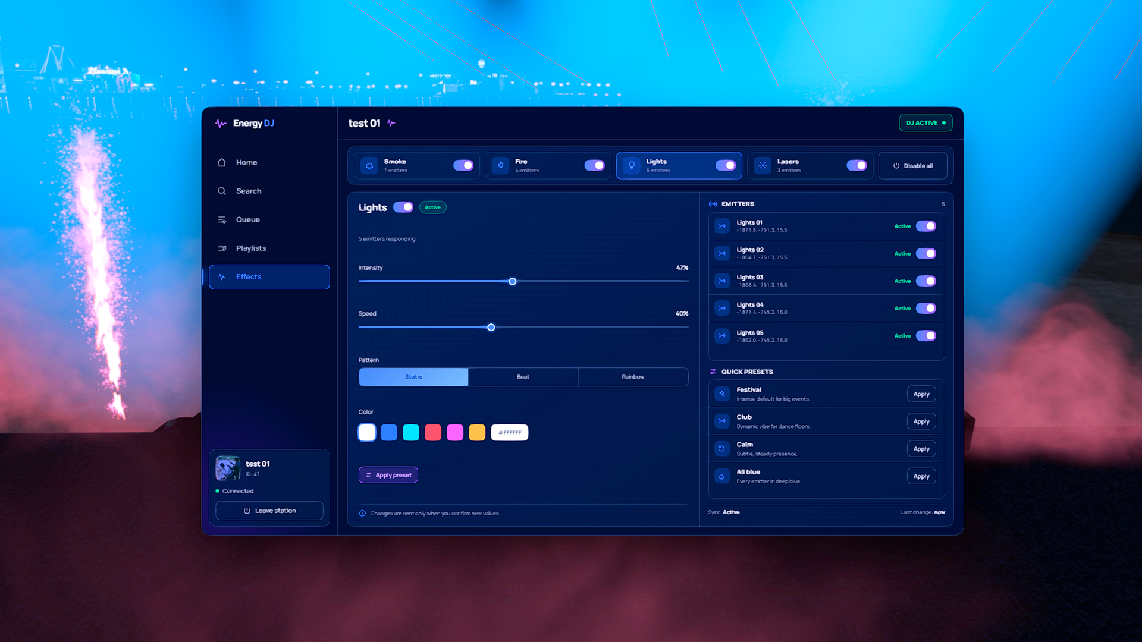Viewport: 1142px width, 642px height.
Task: Click the test 01 station thumbnail
Action: click(x=228, y=468)
